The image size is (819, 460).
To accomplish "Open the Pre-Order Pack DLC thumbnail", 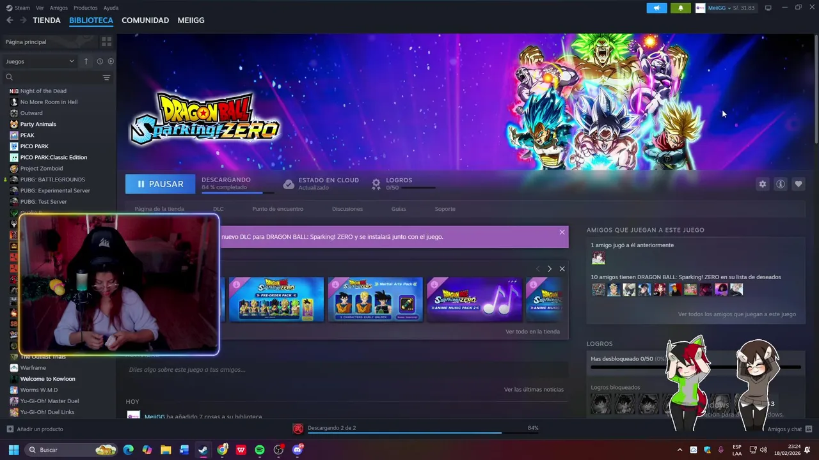I will pos(276,299).
